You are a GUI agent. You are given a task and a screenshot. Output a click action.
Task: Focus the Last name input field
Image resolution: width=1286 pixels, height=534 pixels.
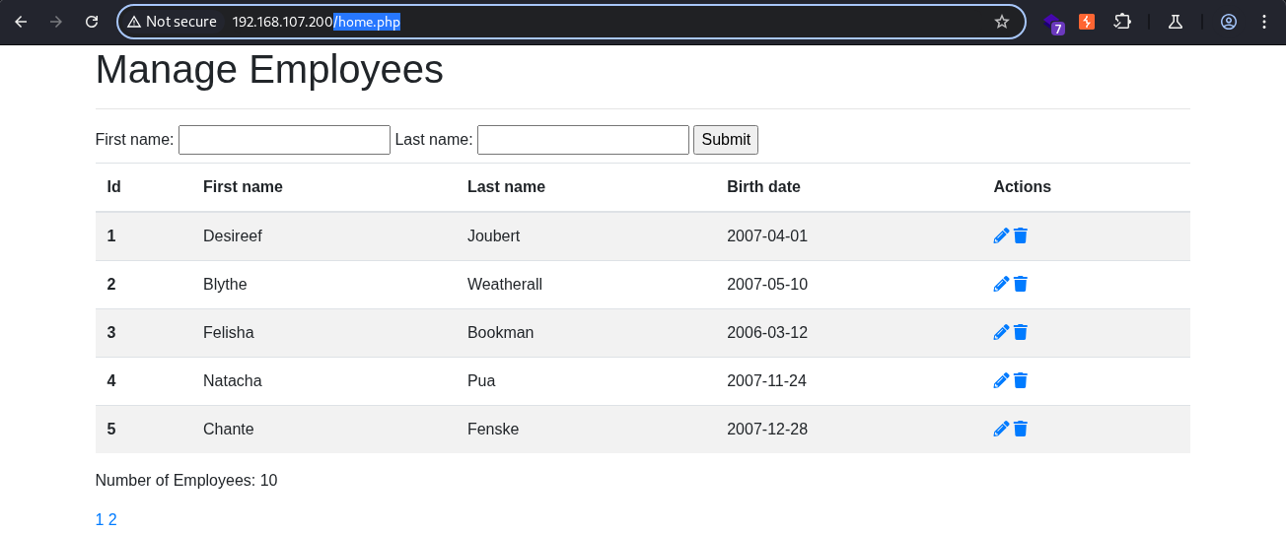click(x=583, y=140)
